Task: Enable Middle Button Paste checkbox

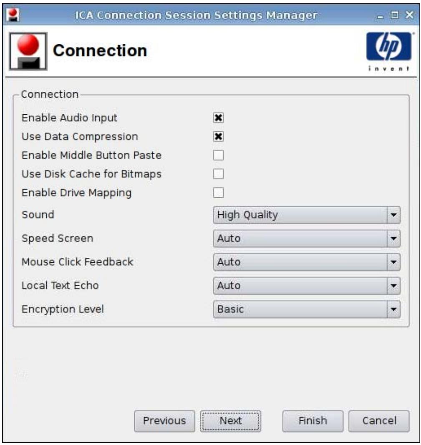Action: click(x=218, y=155)
